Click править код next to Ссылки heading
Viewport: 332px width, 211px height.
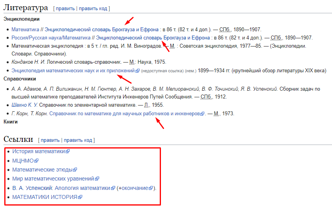click(78, 140)
